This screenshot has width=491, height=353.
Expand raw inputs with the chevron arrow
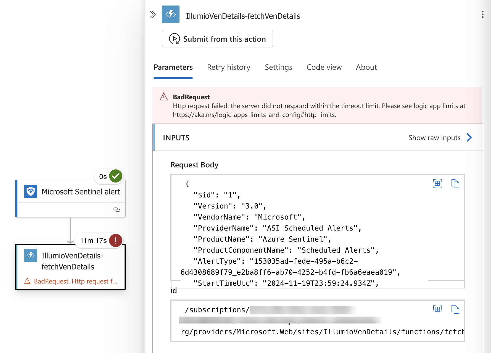tap(469, 137)
